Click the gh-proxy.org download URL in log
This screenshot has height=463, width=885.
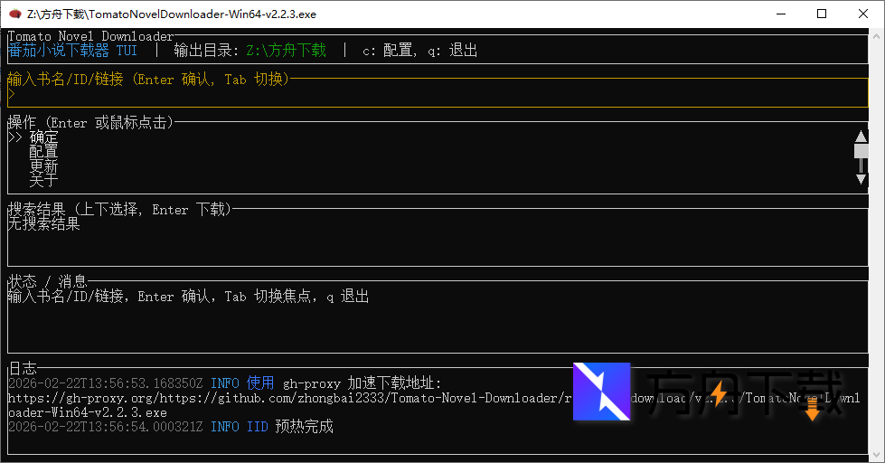(x=271, y=398)
